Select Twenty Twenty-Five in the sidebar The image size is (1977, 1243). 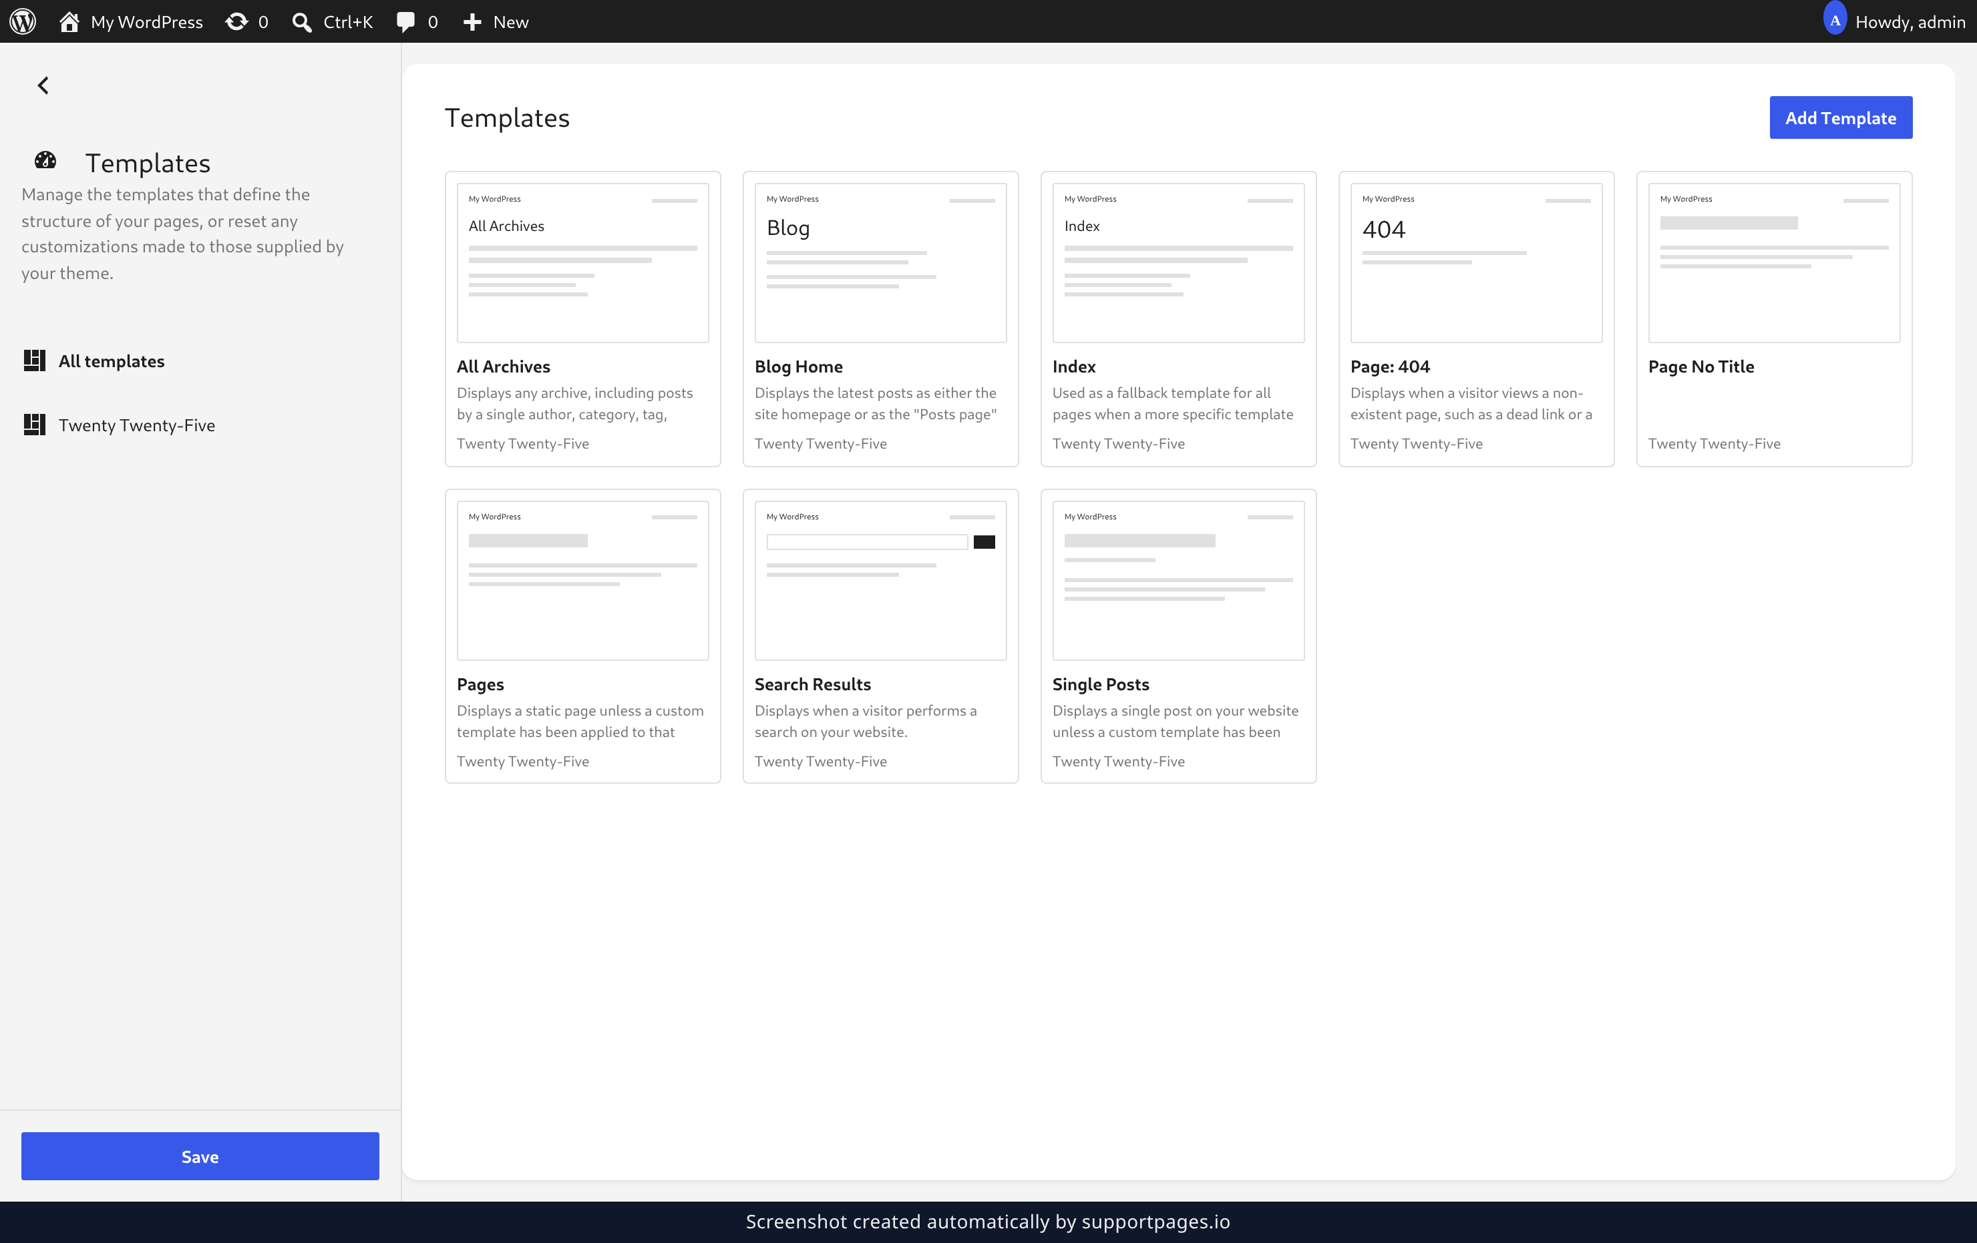point(200,425)
